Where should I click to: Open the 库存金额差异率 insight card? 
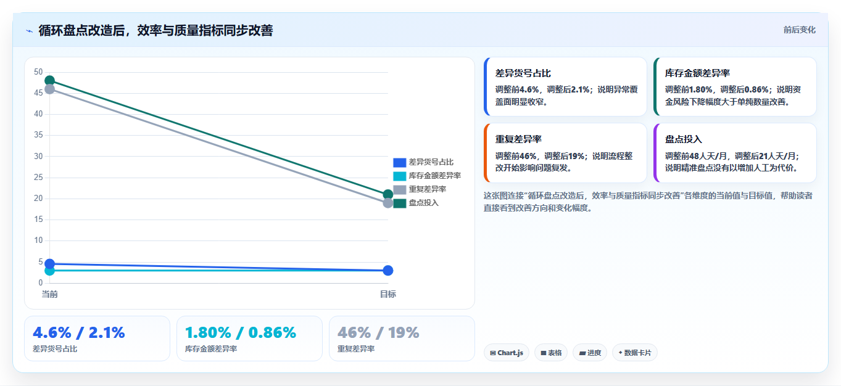pyautogui.click(x=735, y=87)
